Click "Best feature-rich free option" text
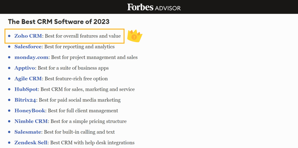 76,79
